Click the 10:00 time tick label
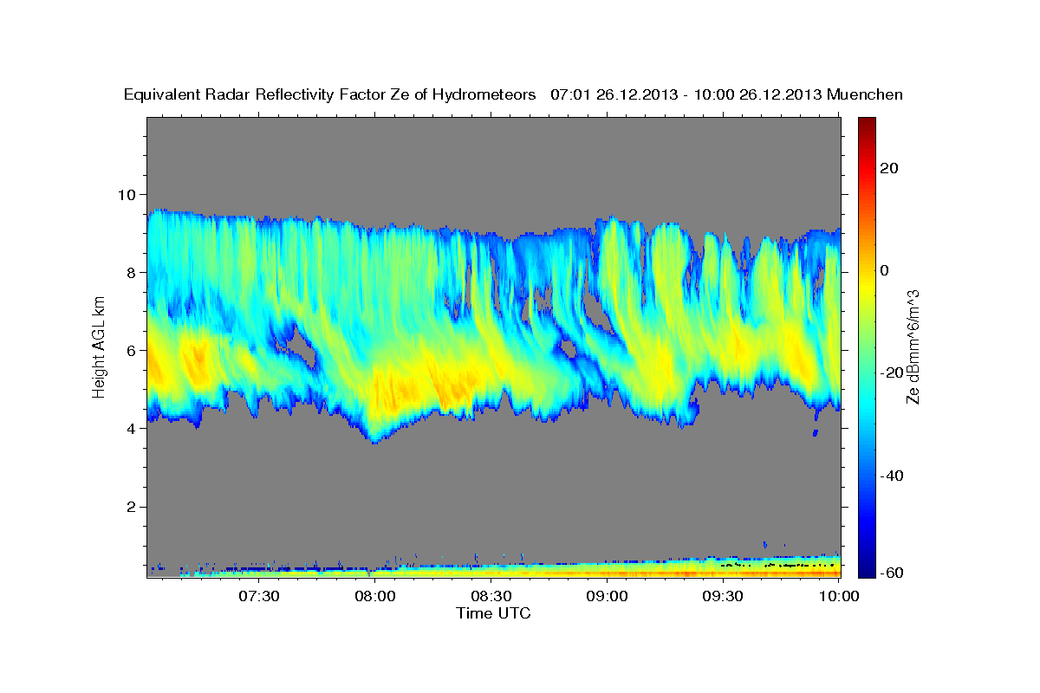This screenshot has height=693, width=1040. [839, 597]
